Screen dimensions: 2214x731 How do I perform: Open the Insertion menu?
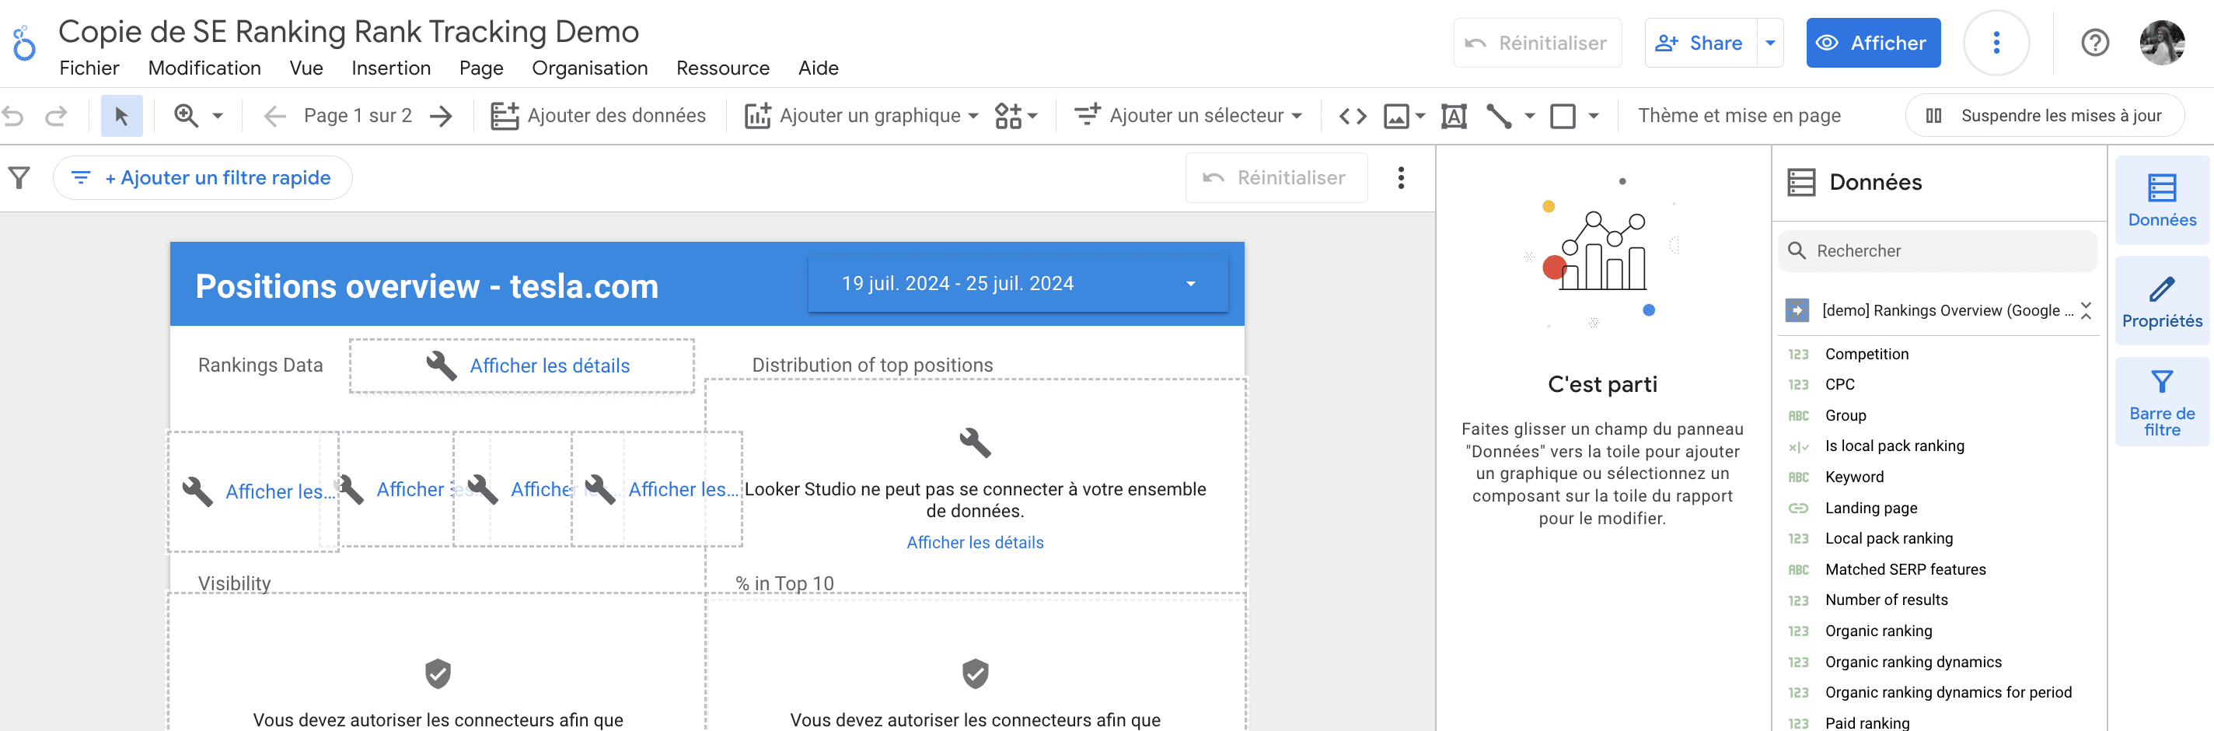391,68
